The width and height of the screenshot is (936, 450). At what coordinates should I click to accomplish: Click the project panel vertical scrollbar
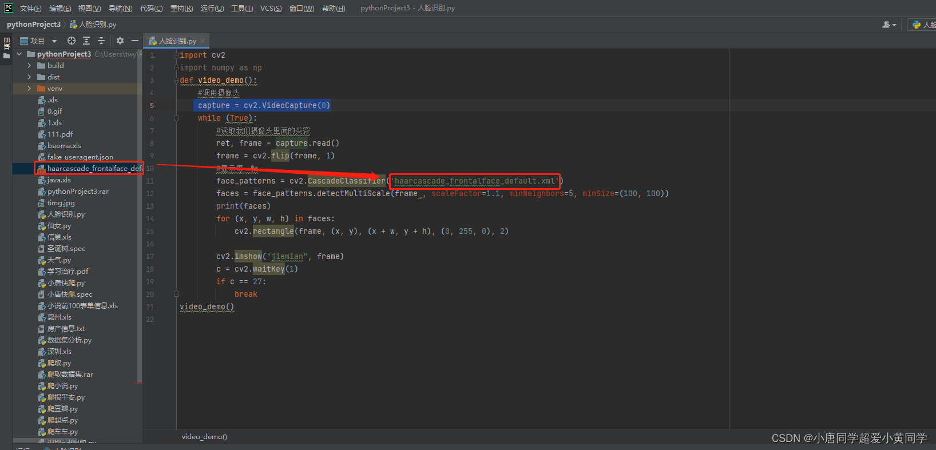[140, 217]
